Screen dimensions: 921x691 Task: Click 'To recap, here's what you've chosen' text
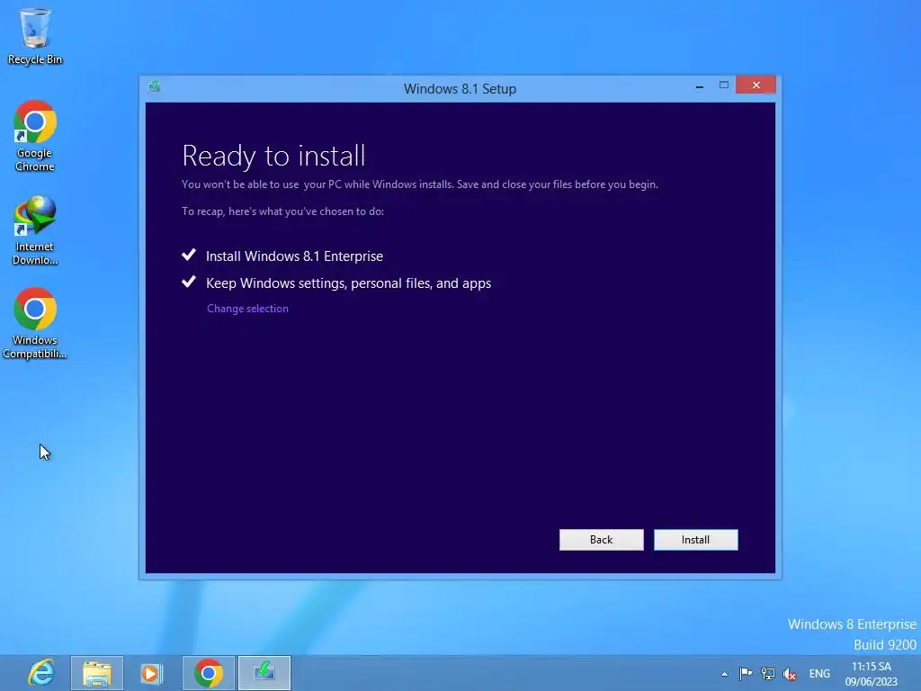coord(282,211)
